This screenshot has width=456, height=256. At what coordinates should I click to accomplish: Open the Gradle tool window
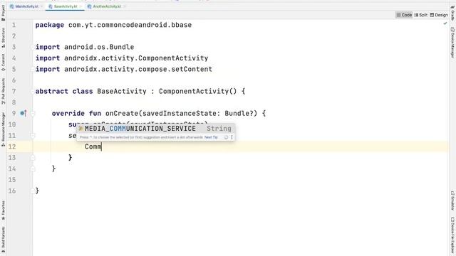453,12
